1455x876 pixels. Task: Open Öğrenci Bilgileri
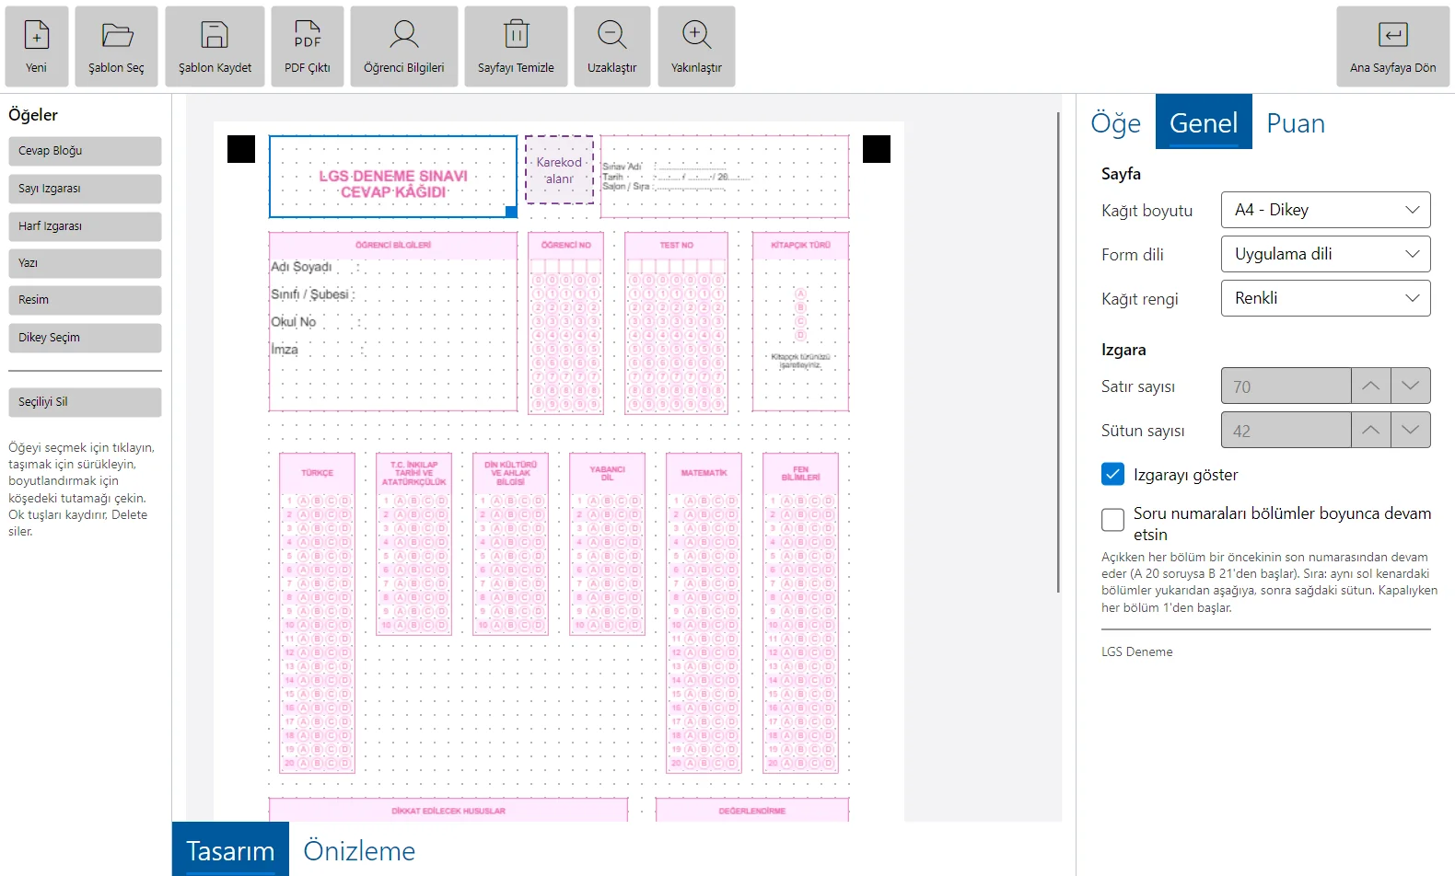point(404,47)
